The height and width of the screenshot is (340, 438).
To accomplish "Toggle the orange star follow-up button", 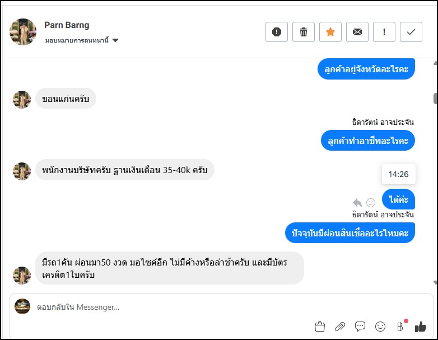I will click(330, 32).
